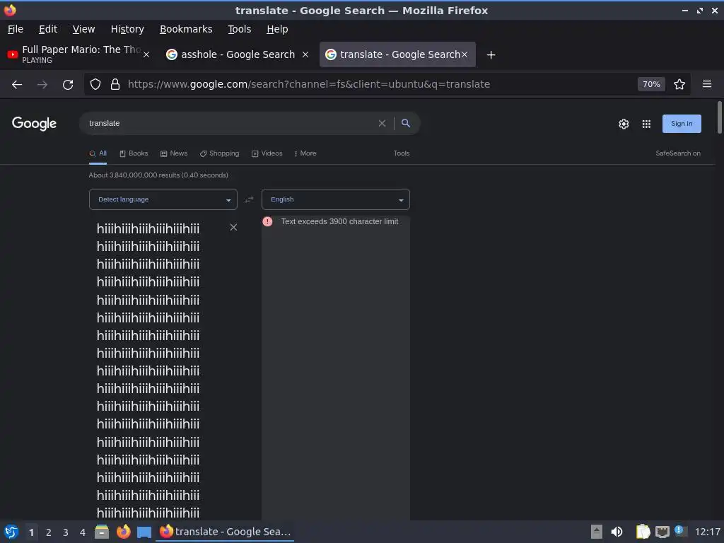Open volume control in system tray
Screen dimensions: 724x543
pos(617,532)
